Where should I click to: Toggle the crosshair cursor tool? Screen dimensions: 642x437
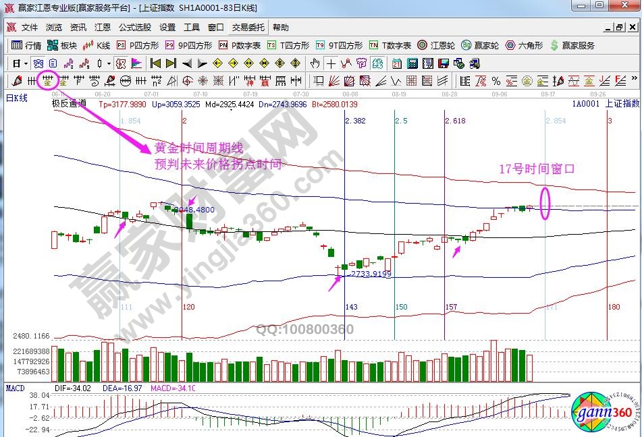[331, 63]
